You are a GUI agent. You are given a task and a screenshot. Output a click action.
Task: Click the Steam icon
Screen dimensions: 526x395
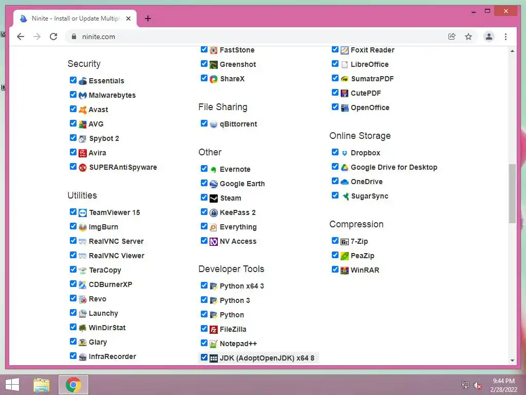click(x=214, y=199)
